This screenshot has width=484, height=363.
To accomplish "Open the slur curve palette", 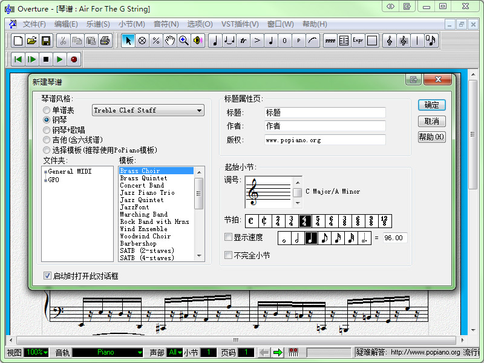I will click(x=313, y=41).
